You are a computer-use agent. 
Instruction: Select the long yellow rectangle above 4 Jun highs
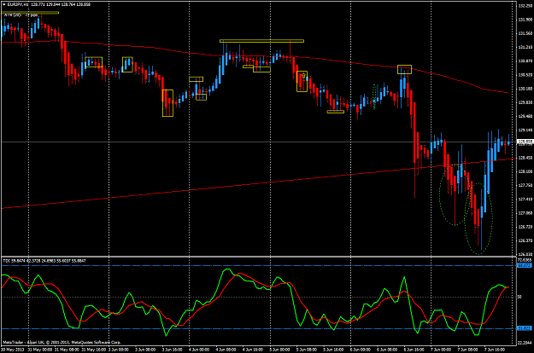pyautogui.click(x=262, y=41)
